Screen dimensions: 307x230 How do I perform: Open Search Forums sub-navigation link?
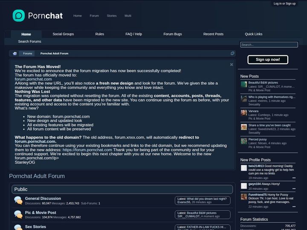click(x=29, y=41)
